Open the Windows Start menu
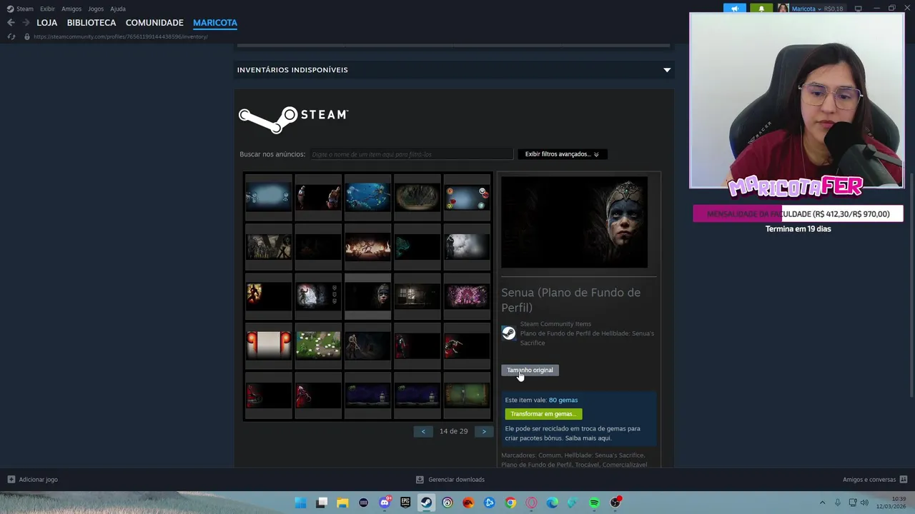This screenshot has height=514, width=915. click(x=301, y=503)
